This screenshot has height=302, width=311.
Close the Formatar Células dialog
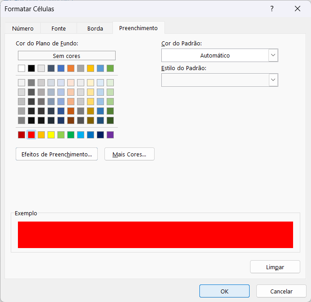click(298, 9)
